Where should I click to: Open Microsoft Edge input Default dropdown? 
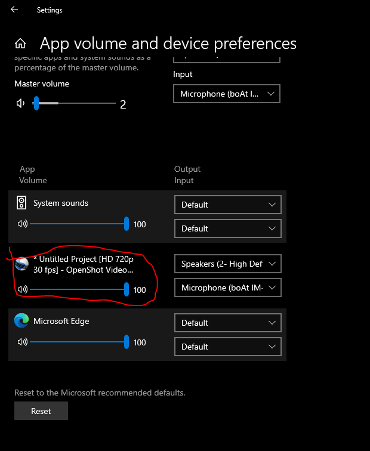[x=228, y=347]
